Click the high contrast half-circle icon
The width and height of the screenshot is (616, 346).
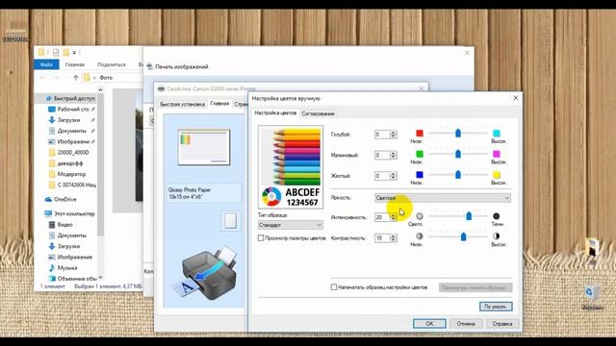[x=497, y=236]
